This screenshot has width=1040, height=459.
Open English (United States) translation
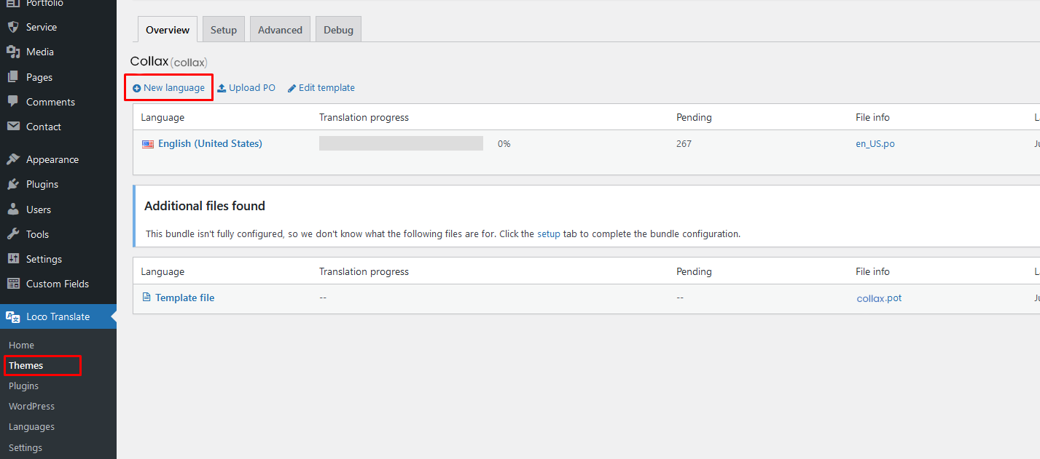click(210, 144)
